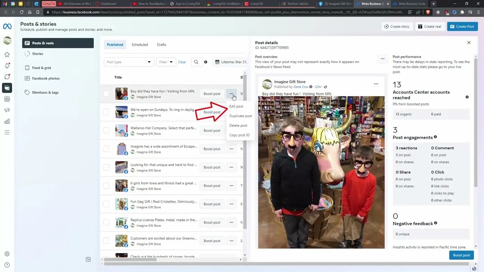
Task: Check the box for Looking for that unique post
Action: coord(106,167)
